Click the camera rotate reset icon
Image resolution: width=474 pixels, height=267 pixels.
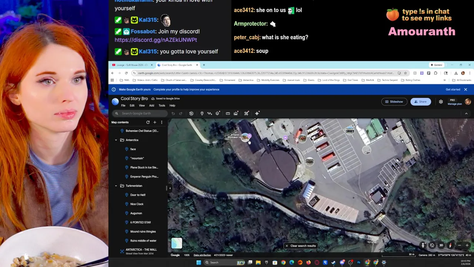432,245
